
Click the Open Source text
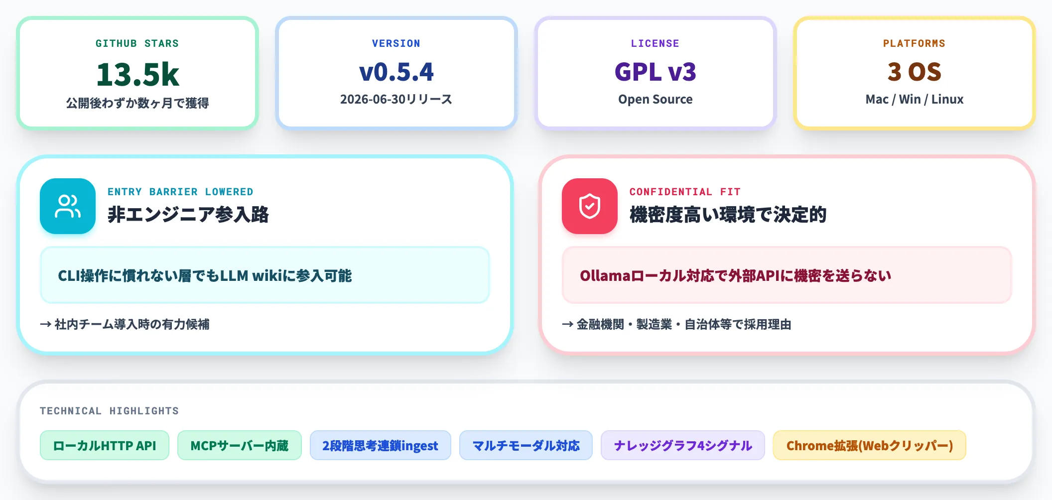656,99
